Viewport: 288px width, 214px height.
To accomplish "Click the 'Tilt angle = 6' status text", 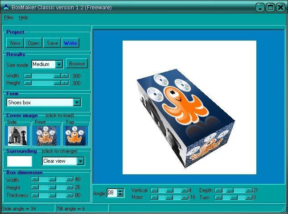I will (71, 209).
